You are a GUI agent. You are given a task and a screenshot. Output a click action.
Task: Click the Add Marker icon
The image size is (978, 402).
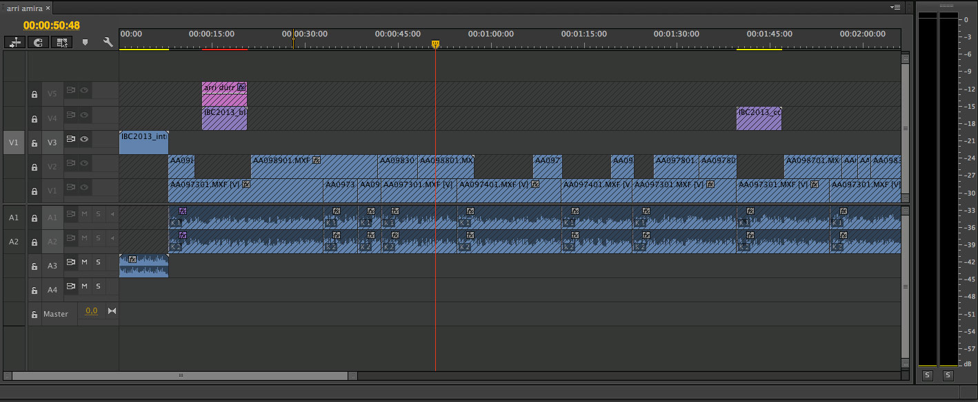click(86, 43)
